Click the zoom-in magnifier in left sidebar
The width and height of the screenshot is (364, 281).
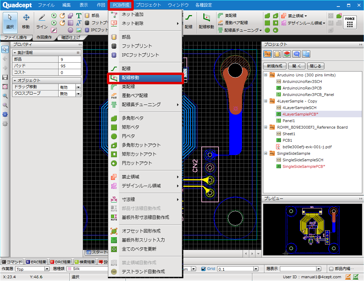coord(5,96)
